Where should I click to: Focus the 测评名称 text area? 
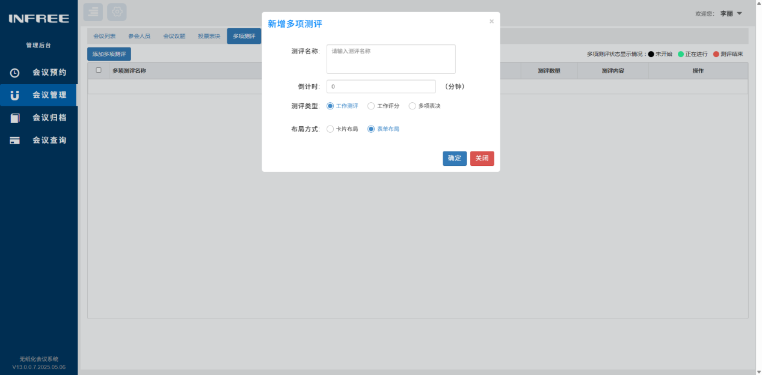click(391, 59)
